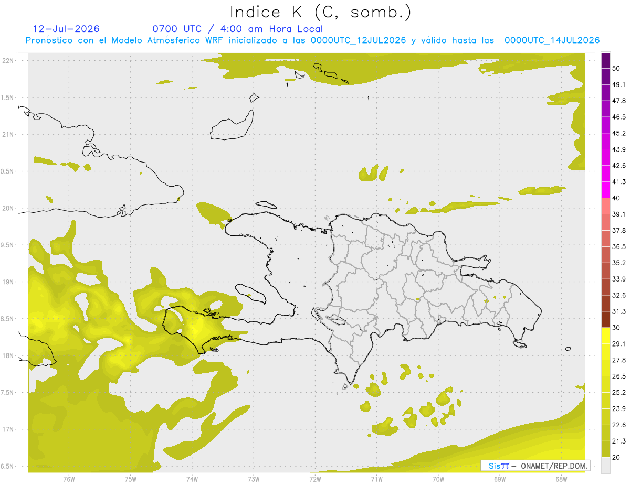Click the colorbar value '35.2'
The width and height of the screenshot is (630, 486).
[618, 263]
